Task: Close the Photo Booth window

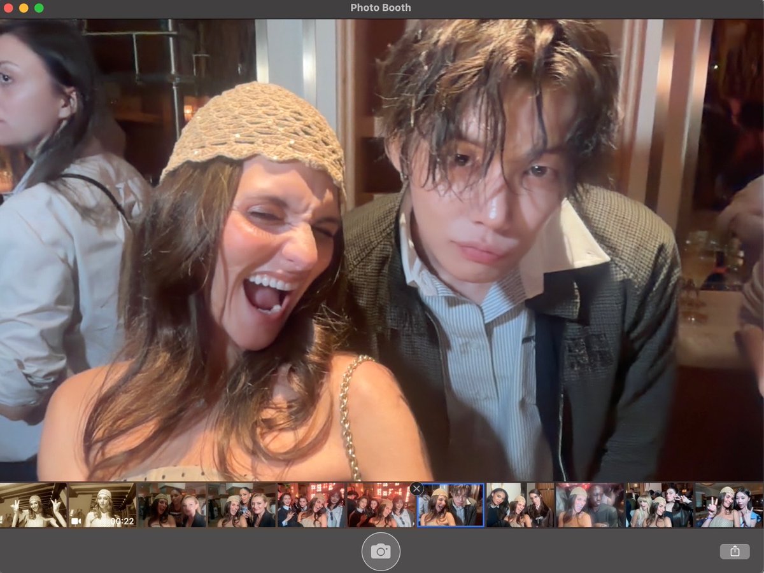Action: pyautogui.click(x=8, y=8)
